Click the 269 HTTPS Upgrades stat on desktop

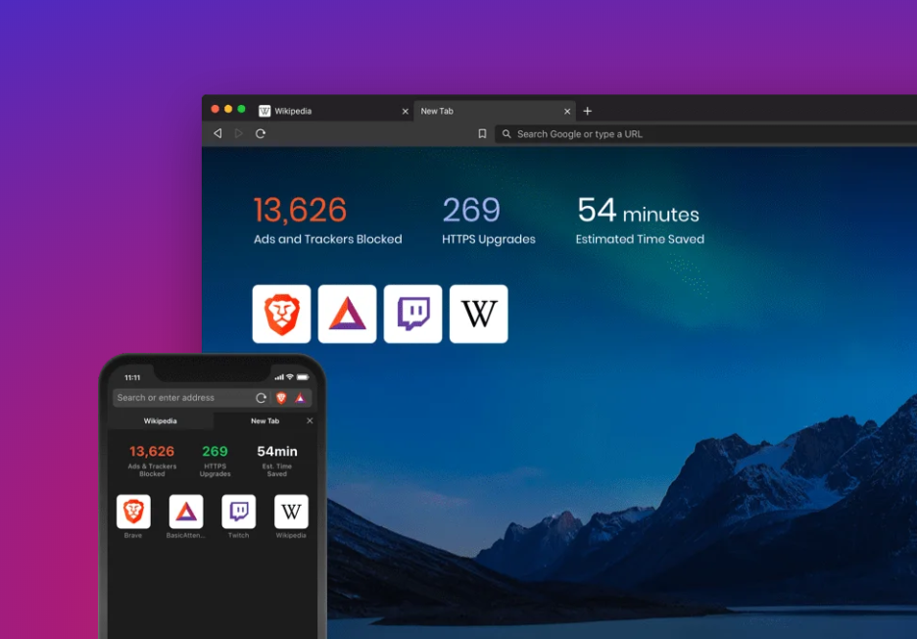(488, 220)
